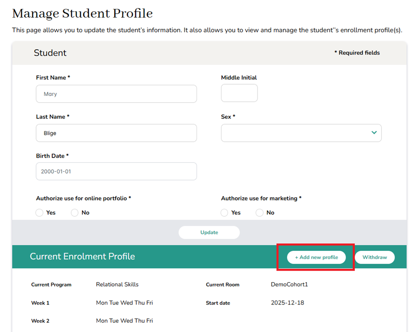
Task: Select Yes for online portfolio authorization
Action: click(x=39, y=213)
